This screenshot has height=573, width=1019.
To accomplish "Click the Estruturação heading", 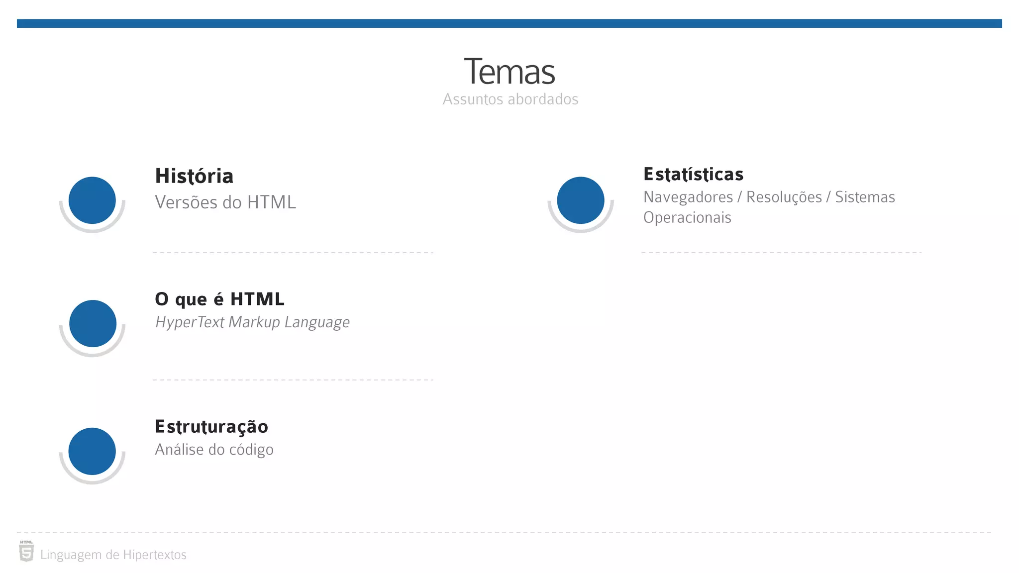I will (x=211, y=427).
